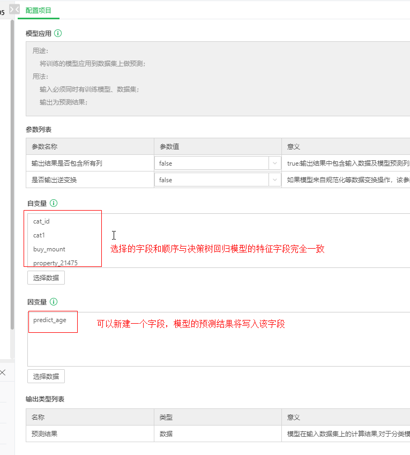Screen dimensions: 410x455
Task: Switch to the 配置项目 tab
Action: 39,10
